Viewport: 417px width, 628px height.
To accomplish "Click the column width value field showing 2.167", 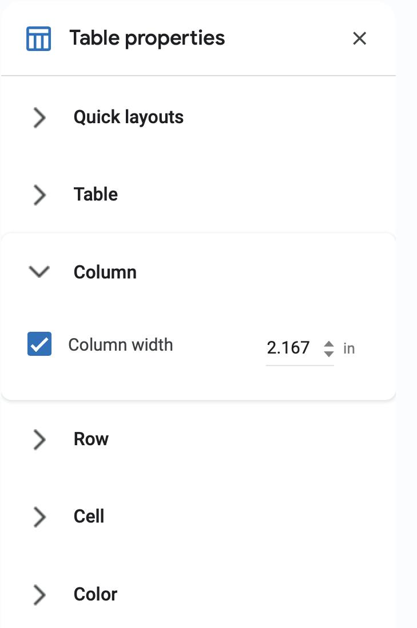I will [289, 348].
